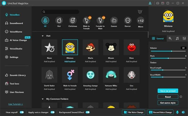Add keybind under Minions preview panel

click(x=168, y=31)
